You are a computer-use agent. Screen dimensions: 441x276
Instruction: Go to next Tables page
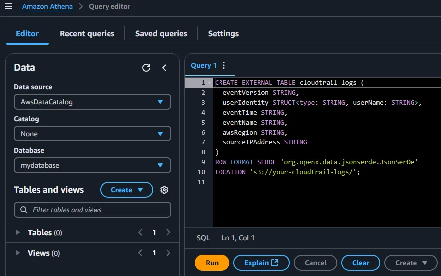(168, 232)
